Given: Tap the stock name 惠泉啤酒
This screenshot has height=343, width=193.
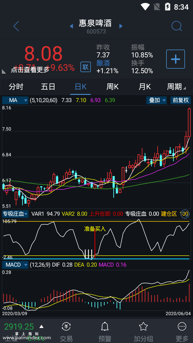Looking at the screenshot, I should point(95,23).
